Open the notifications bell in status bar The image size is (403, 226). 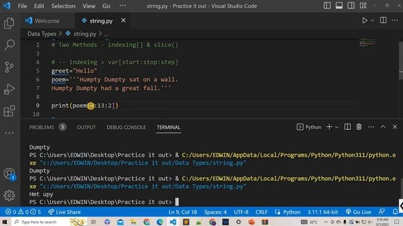pyautogui.click(x=395, y=212)
